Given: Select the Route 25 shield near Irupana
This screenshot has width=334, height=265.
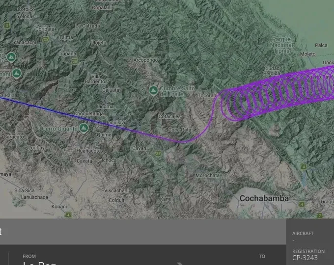Looking at the screenshot, I should point(75,61).
